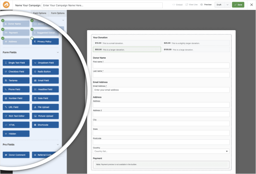Collapse the Form Fields section
The image size is (256, 174).
[58, 52]
